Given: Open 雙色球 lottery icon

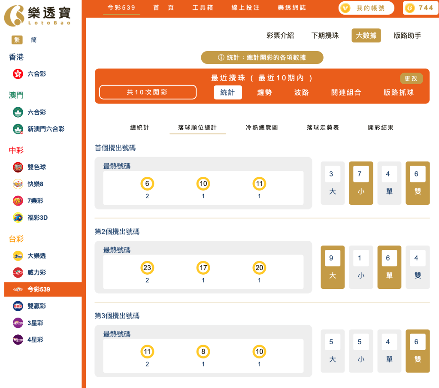Looking at the screenshot, I should [x=18, y=167].
